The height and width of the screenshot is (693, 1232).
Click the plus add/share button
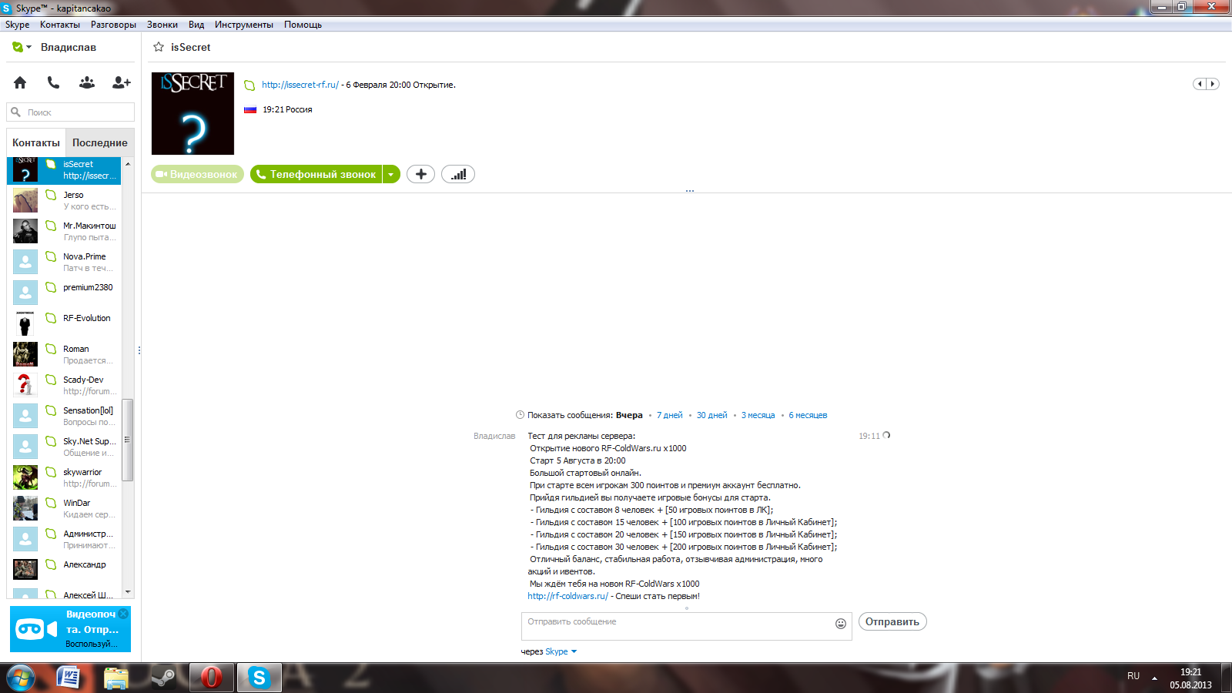pyautogui.click(x=420, y=175)
